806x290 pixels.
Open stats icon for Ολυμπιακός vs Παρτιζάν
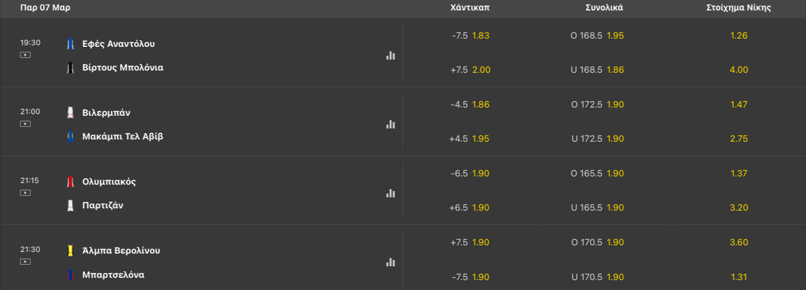point(391,194)
